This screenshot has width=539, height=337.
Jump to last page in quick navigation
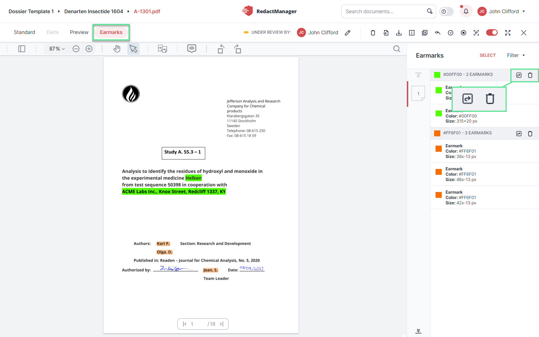pos(418,331)
